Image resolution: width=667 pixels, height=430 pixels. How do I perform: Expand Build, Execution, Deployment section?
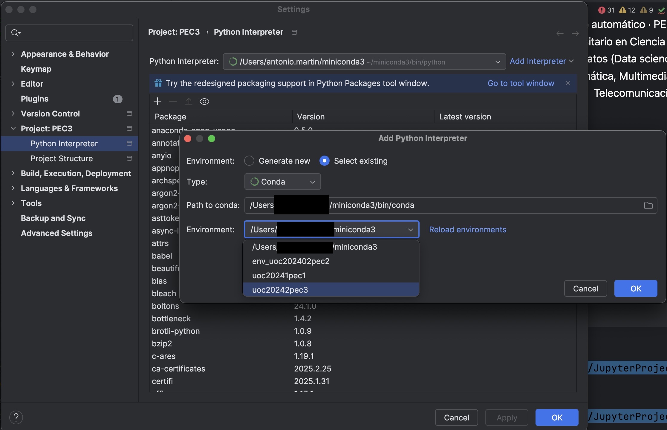[x=13, y=173]
